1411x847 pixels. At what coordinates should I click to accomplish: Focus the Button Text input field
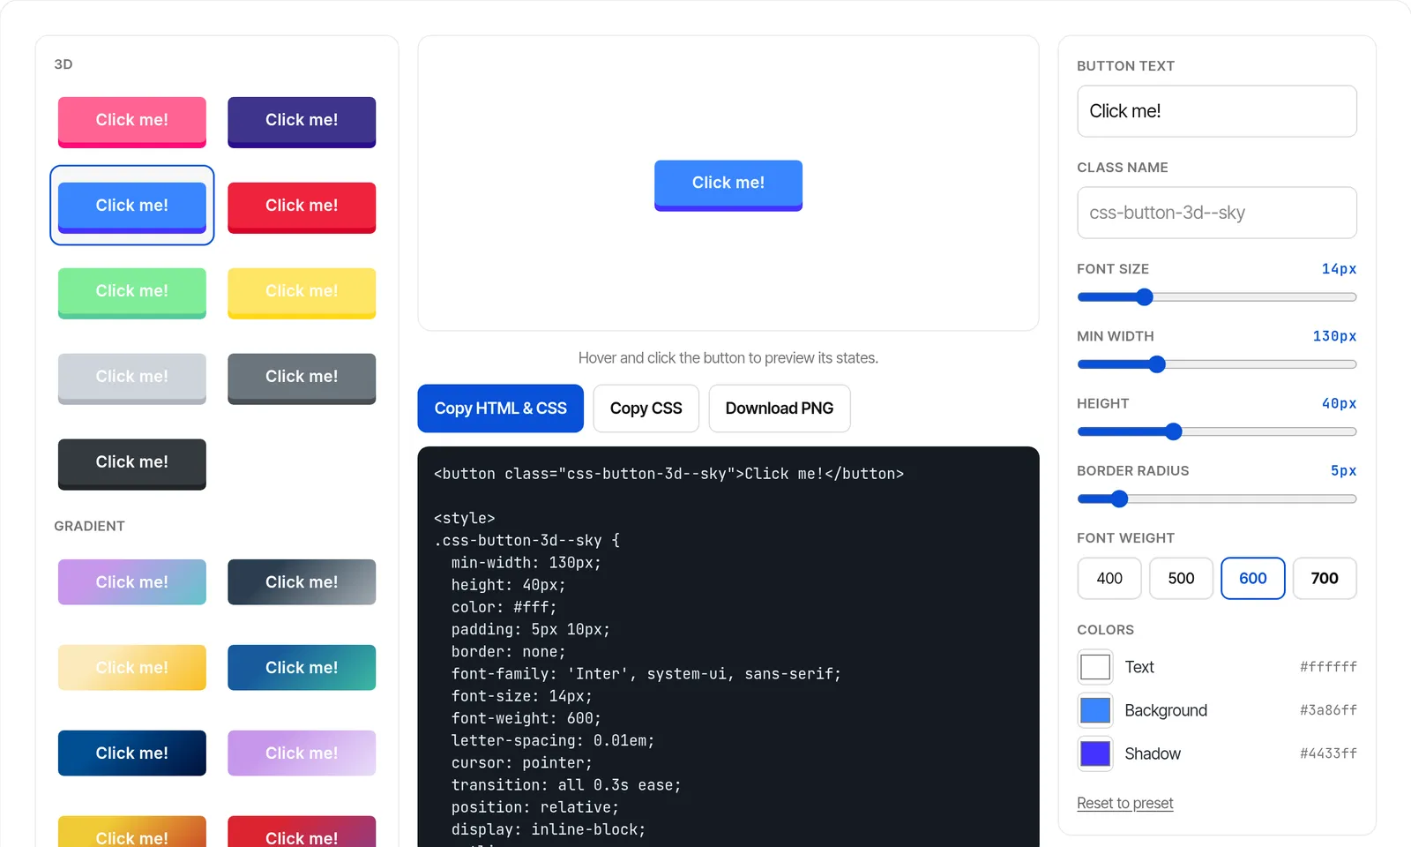1217,111
